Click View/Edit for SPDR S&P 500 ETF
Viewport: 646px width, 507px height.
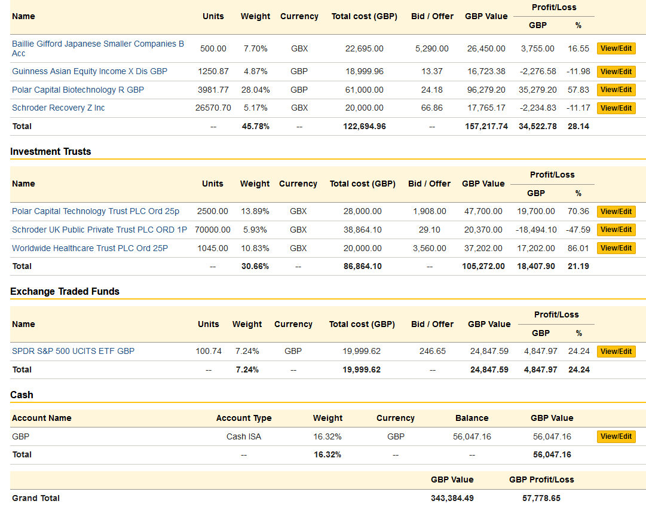(x=616, y=352)
